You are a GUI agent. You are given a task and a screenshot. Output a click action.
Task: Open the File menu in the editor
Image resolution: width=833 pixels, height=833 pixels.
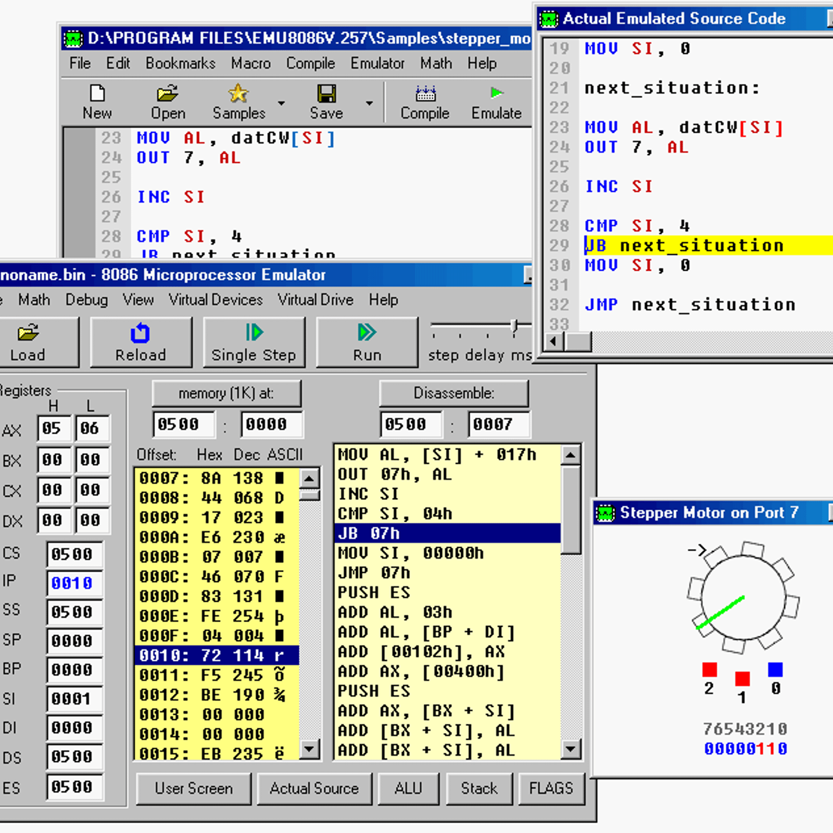[80, 64]
